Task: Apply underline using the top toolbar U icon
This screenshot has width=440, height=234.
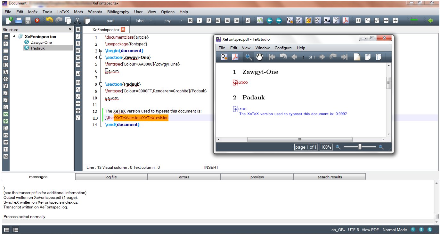Action: click(209, 20)
